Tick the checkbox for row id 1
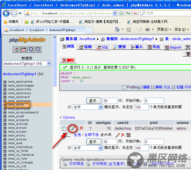The width and height of the screenshot is (191, 170). tap(64, 129)
